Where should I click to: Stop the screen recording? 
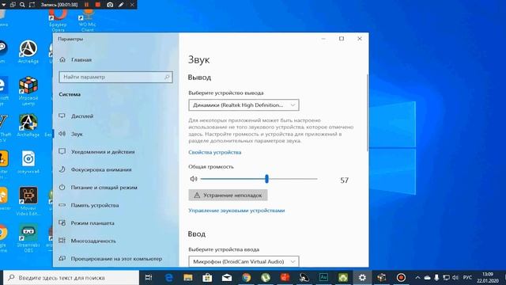click(x=98, y=5)
